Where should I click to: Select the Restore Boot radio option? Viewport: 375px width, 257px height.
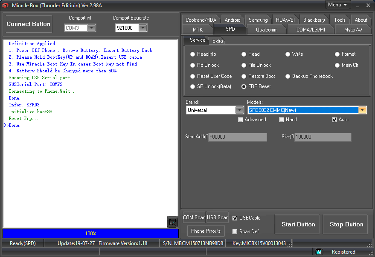pos(244,76)
